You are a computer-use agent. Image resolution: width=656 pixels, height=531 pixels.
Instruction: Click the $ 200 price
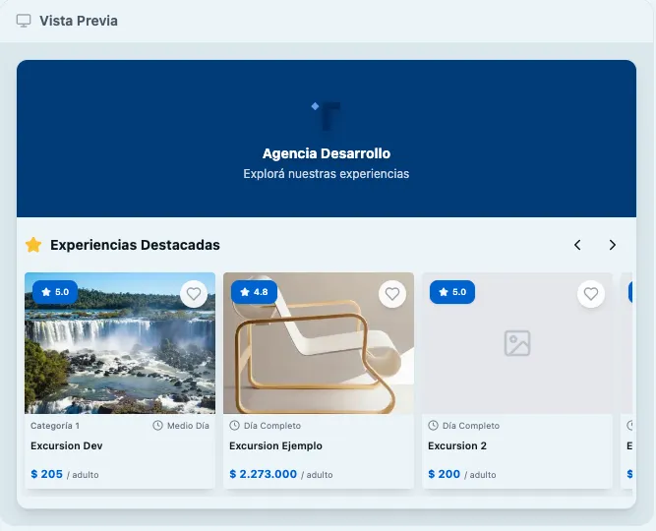pos(444,474)
